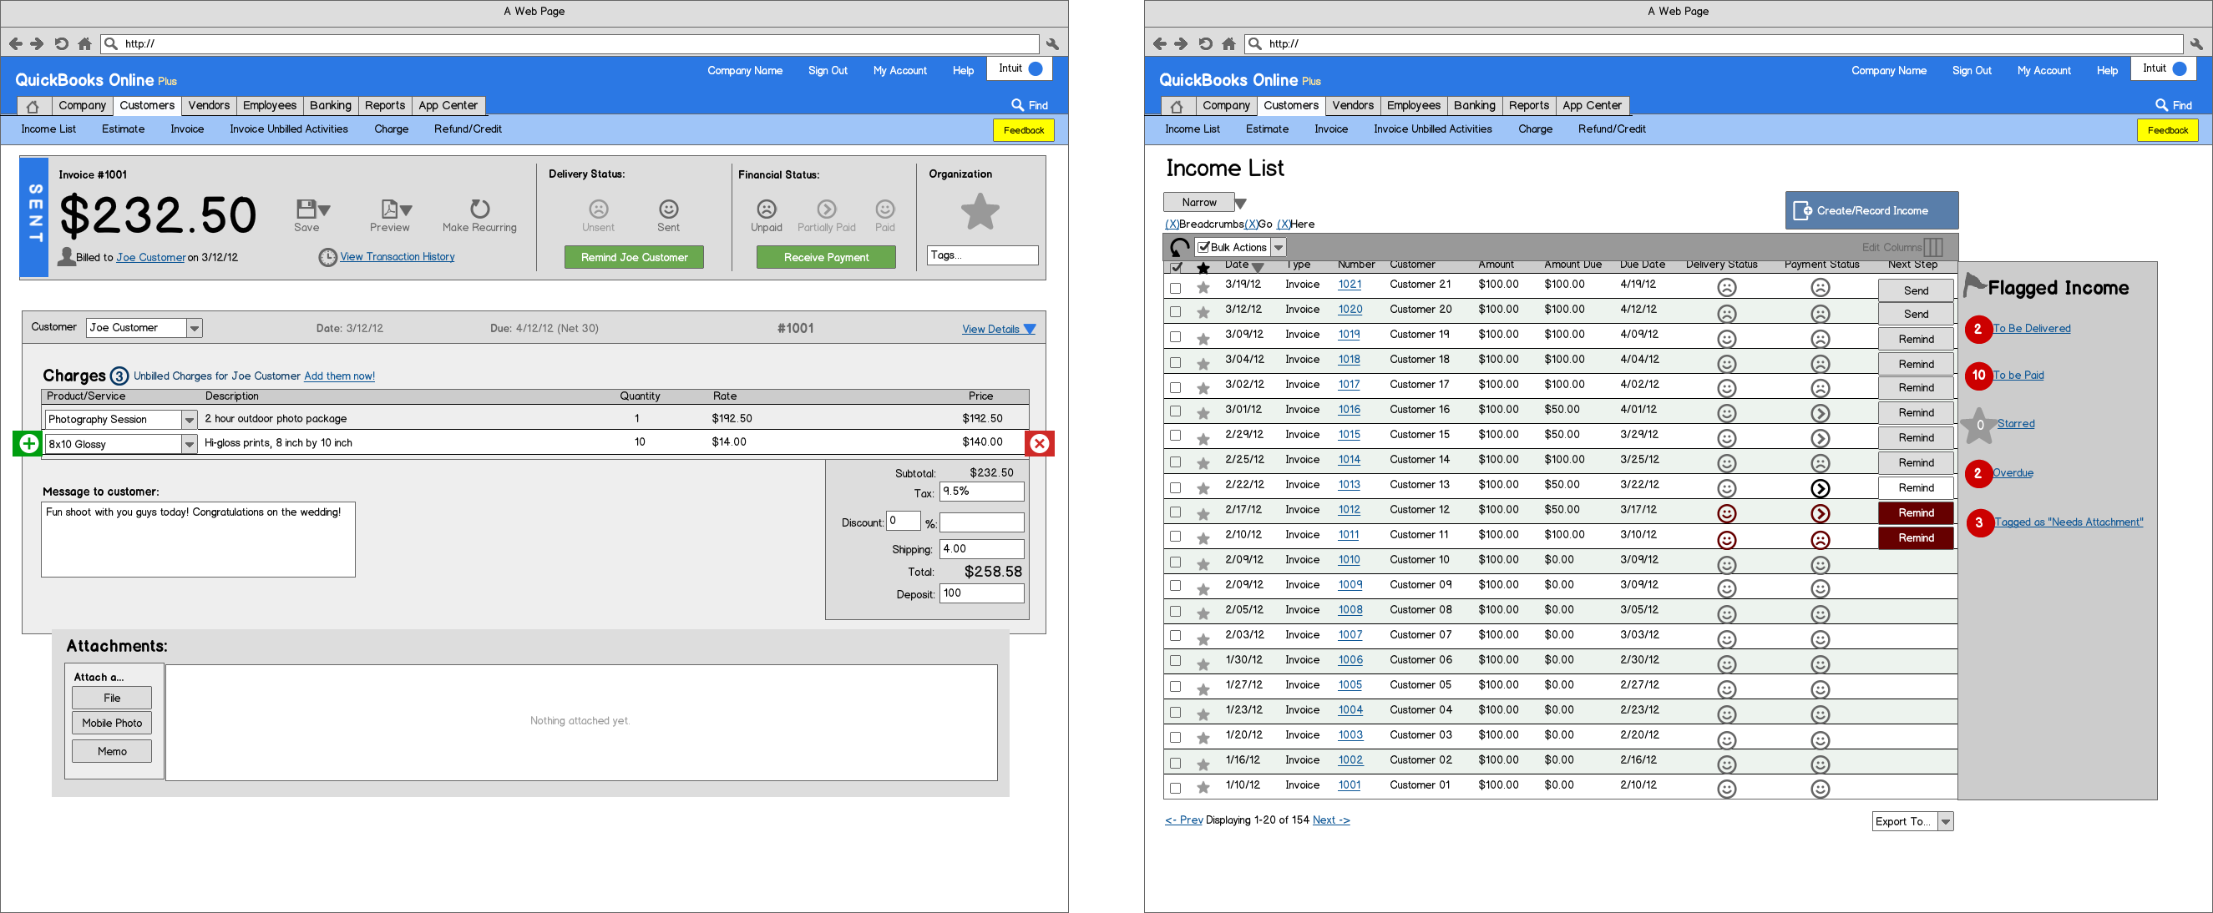Image resolution: width=2213 pixels, height=913 pixels.
Task: Select the Paid financial status smiley
Action: [x=885, y=209]
